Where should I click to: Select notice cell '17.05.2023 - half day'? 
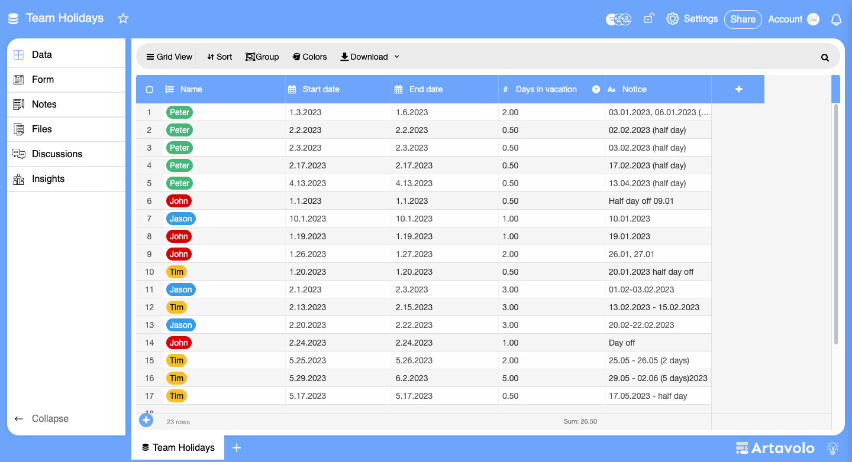pyautogui.click(x=658, y=396)
